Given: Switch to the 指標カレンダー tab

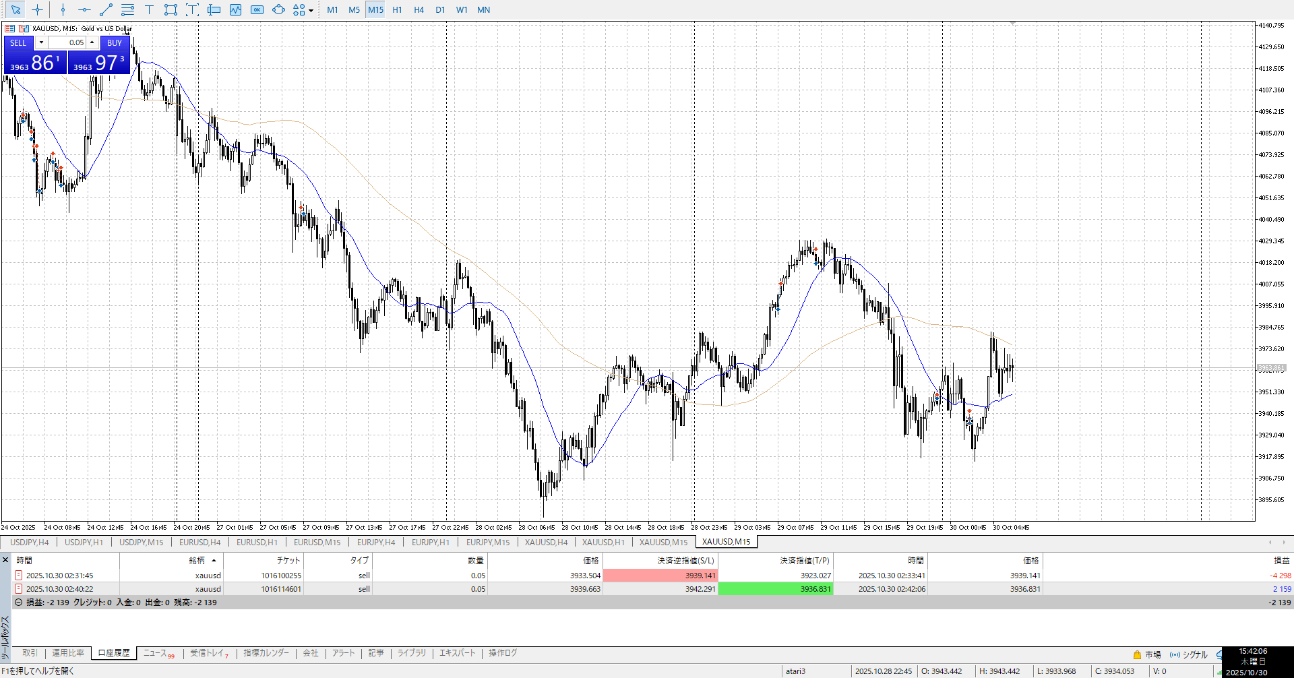Looking at the screenshot, I should (x=266, y=653).
